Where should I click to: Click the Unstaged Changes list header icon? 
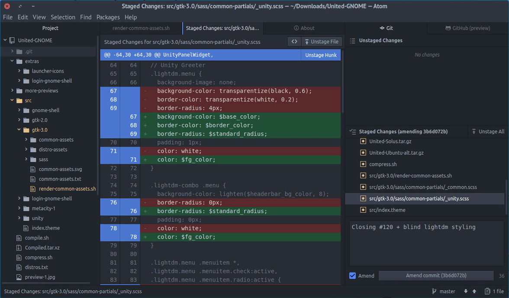[352, 41]
